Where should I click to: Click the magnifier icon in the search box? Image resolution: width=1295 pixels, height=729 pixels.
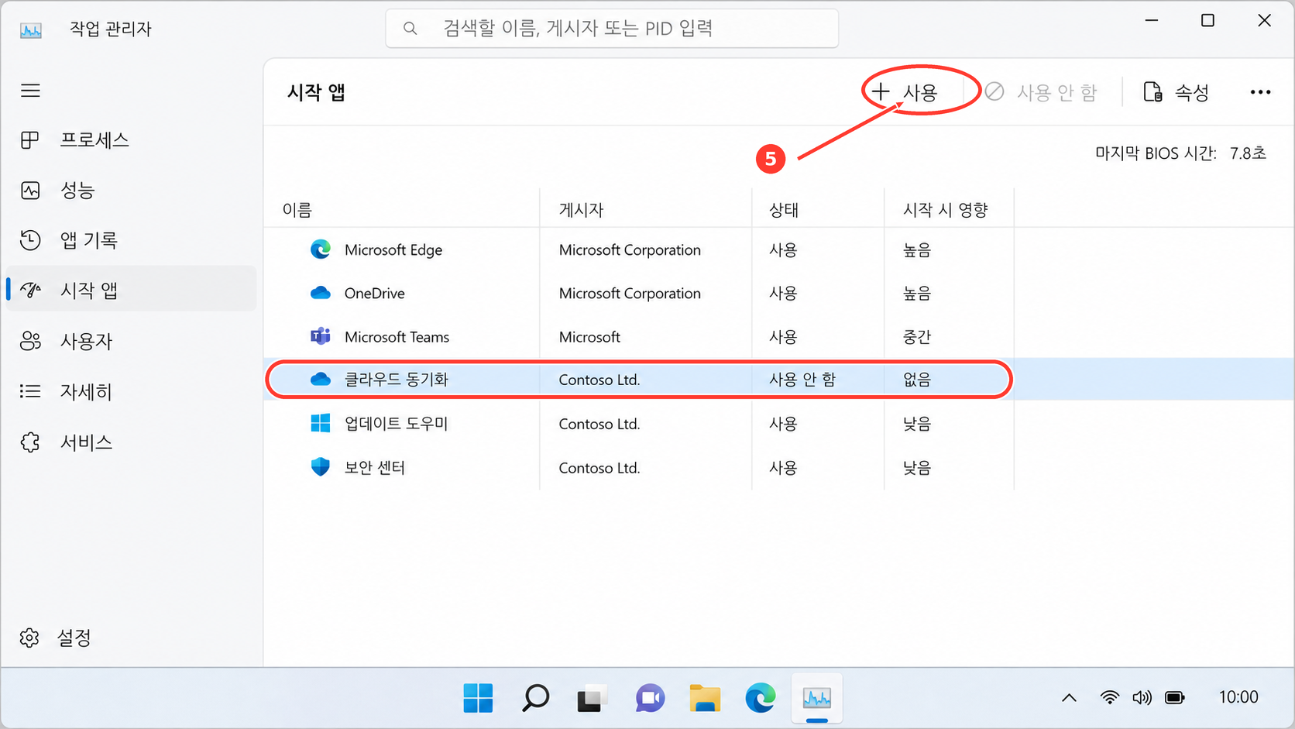tap(410, 29)
